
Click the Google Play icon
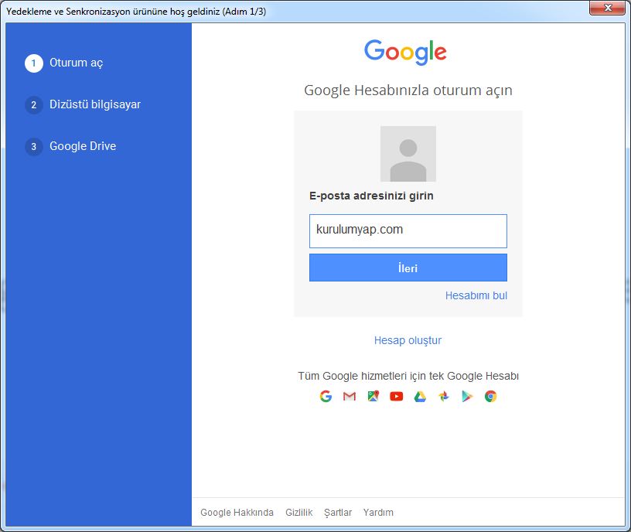point(467,397)
